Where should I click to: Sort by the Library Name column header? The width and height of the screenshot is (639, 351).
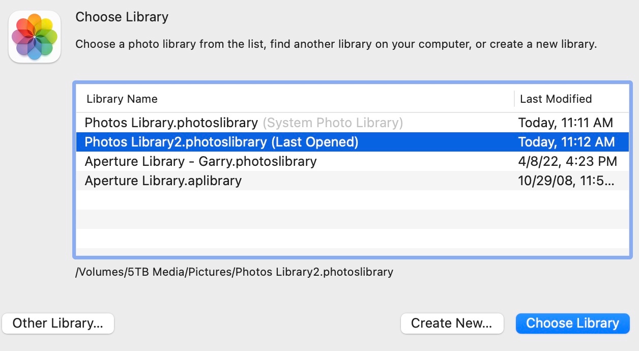pos(122,99)
